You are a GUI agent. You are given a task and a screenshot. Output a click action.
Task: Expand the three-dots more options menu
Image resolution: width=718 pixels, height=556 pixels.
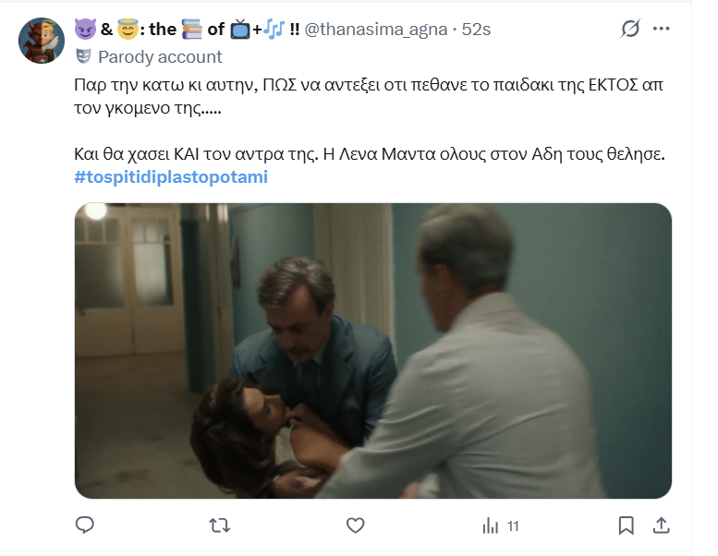tap(662, 29)
